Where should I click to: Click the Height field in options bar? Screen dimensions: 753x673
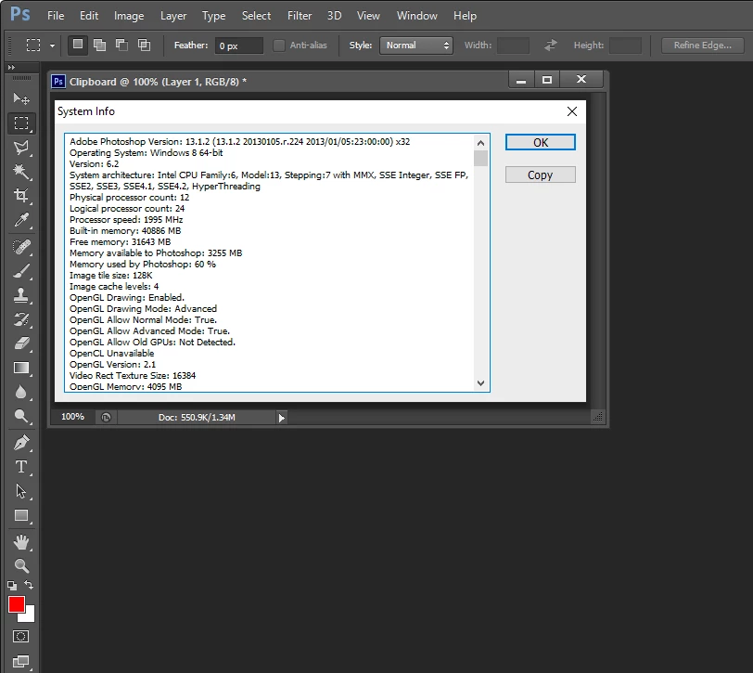(625, 45)
